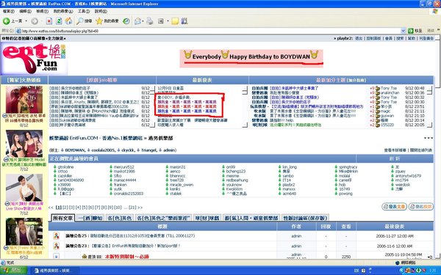Open the 我的最愛(A) menu

point(63,11)
